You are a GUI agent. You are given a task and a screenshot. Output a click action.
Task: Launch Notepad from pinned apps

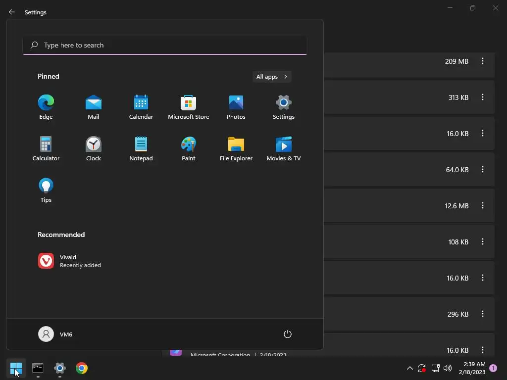(141, 149)
